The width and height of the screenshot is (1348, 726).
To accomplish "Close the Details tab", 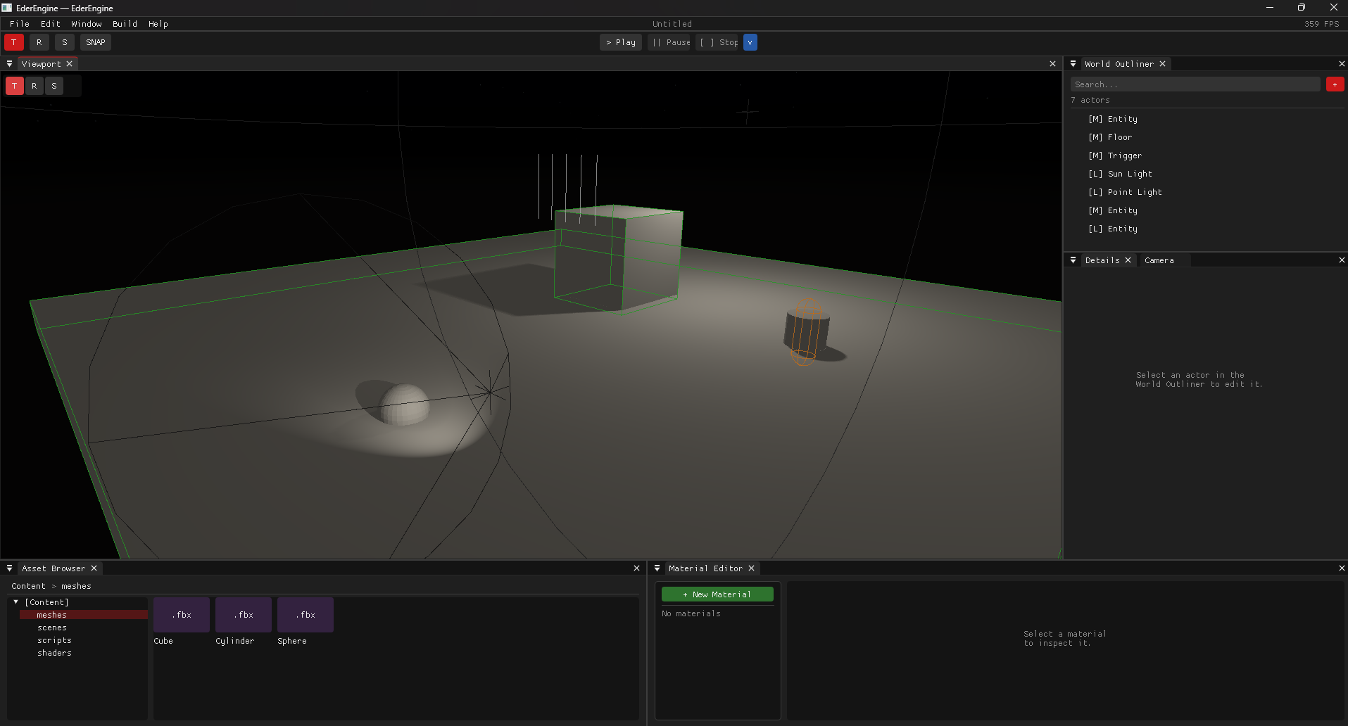I will coord(1128,260).
